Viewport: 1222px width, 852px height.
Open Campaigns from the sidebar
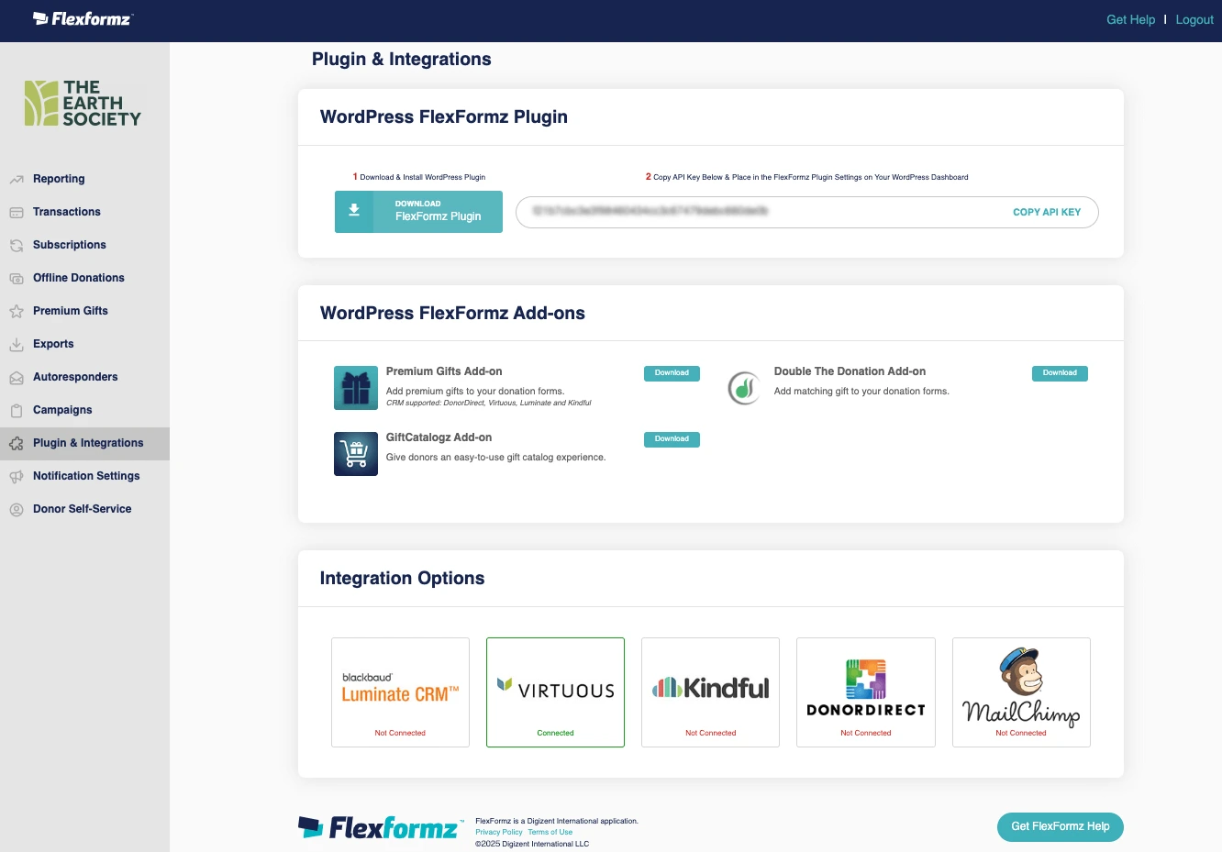pyautogui.click(x=62, y=410)
